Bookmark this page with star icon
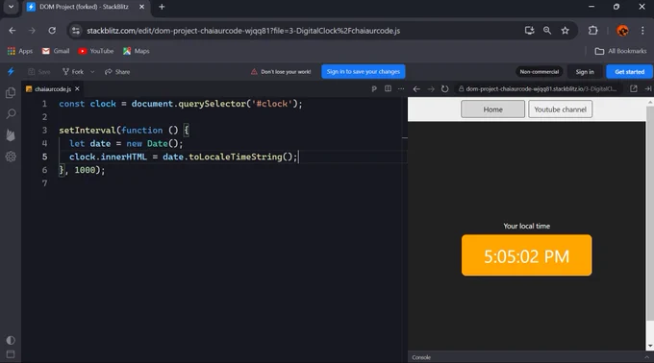Image resolution: width=654 pixels, height=363 pixels. tap(565, 31)
